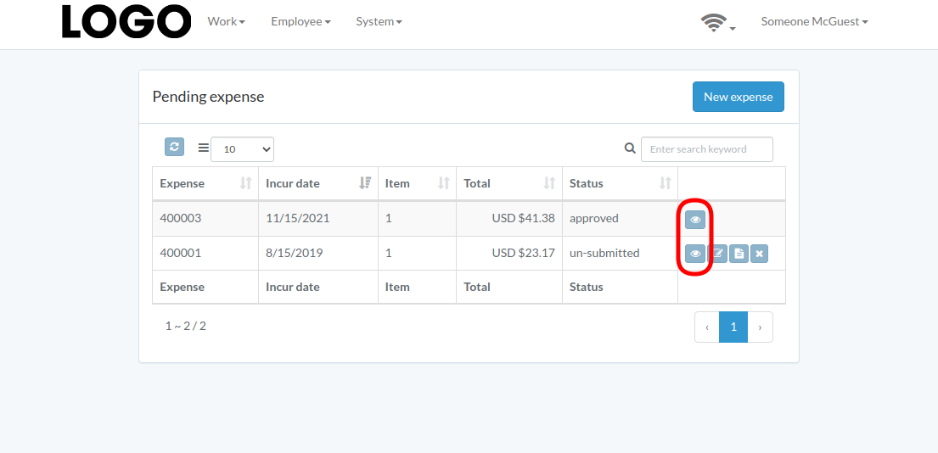Open document icon for expense 400001
The width and height of the screenshot is (938, 453).
(x=739, y=254)
